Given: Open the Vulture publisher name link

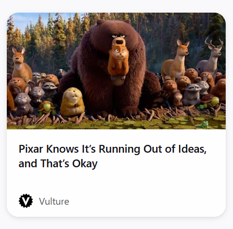Looking at the screenshot, I should click(x=54, y=201).
